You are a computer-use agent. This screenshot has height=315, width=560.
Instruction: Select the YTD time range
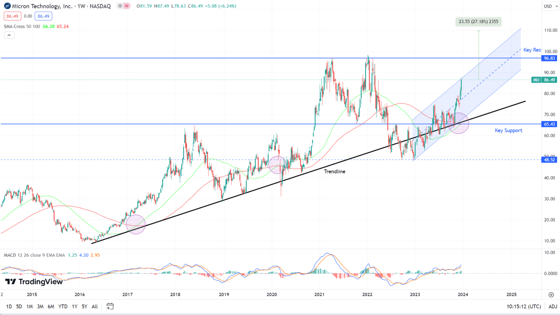[63, 307]
